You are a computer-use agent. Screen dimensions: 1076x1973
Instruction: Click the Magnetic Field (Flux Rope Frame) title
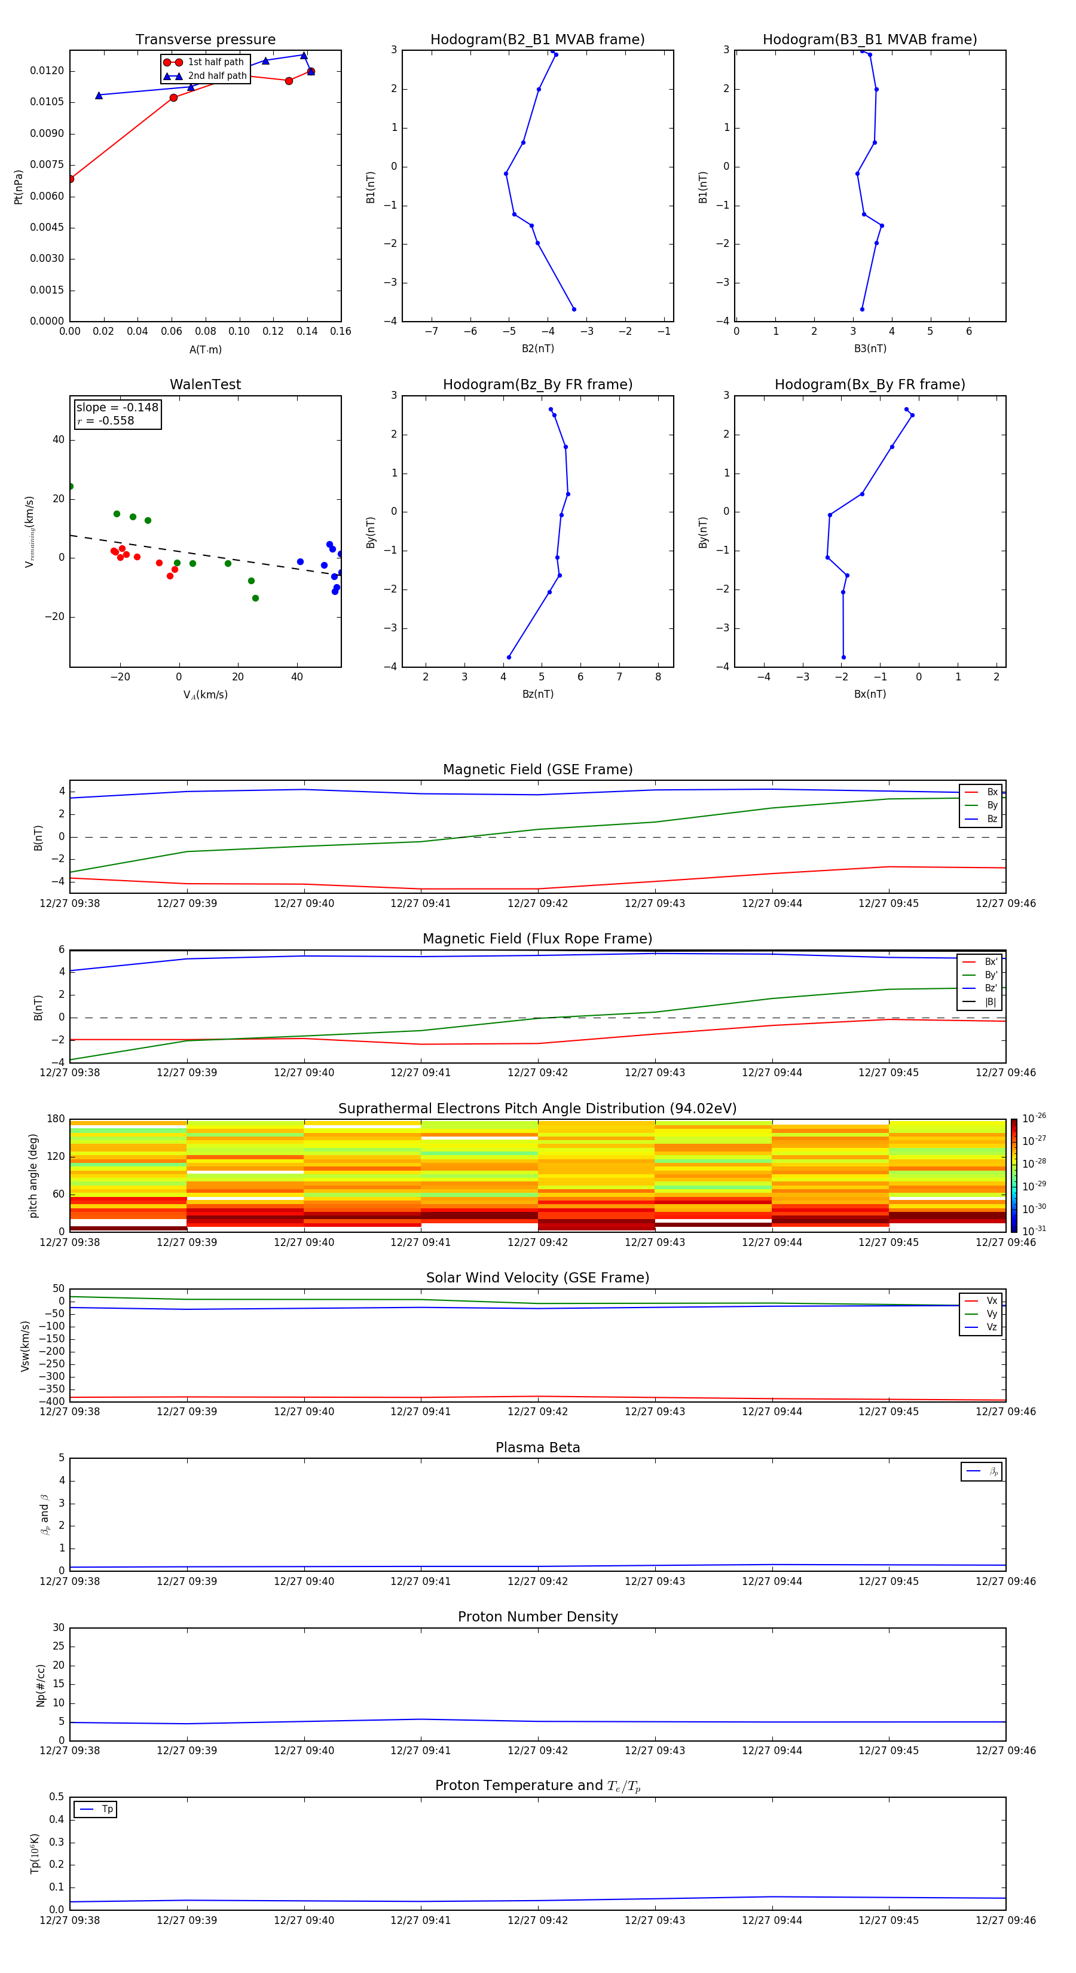[x=537, y=939]
